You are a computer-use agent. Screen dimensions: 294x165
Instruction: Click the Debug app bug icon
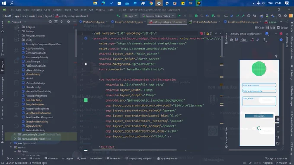coord(196,16)
